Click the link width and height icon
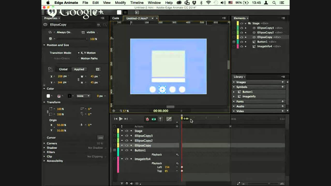 (x=79, y=80)
